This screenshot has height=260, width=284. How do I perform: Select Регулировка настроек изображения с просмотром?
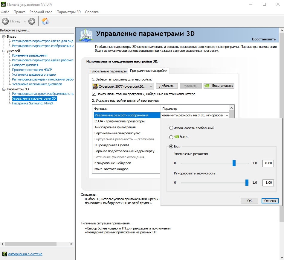pos(43,94)
